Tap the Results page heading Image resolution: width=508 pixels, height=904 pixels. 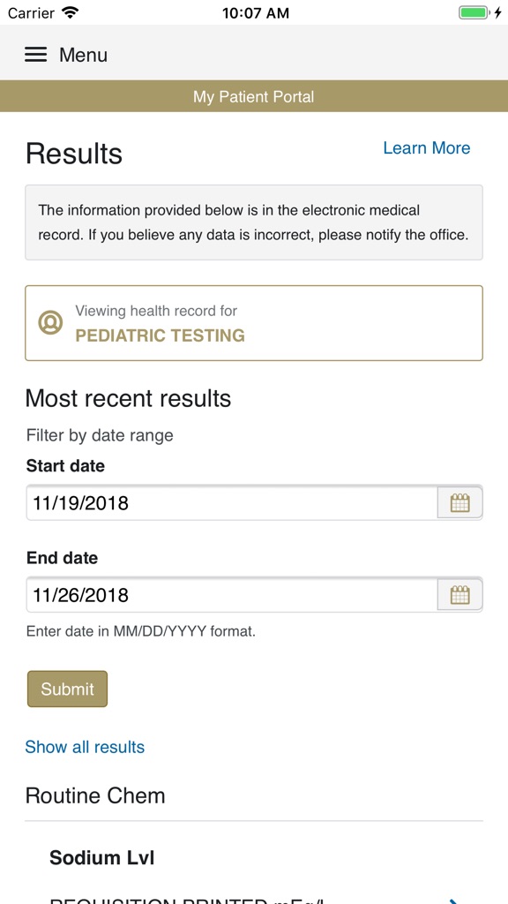[74, 154]
